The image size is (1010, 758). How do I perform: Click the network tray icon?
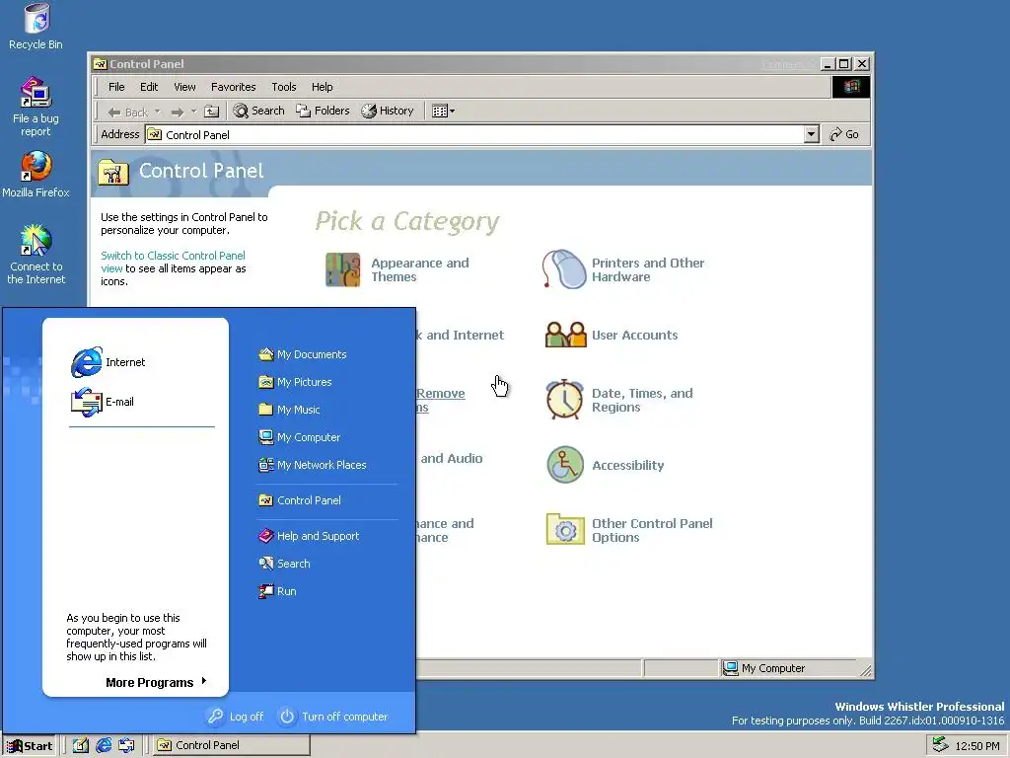tap(940, 744)
